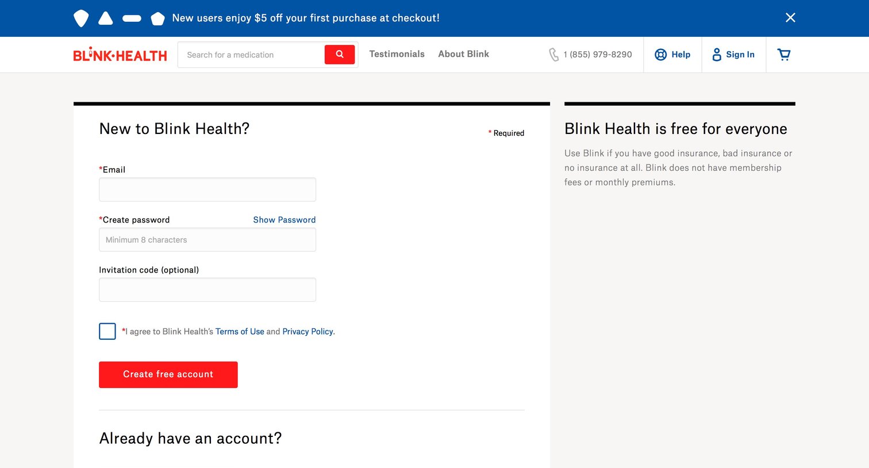This screenshot has height=468, width=869.
Task: Click 'Blink Health is free for everyone' heading
Action: pyautogui.click(x=676, y=129)
